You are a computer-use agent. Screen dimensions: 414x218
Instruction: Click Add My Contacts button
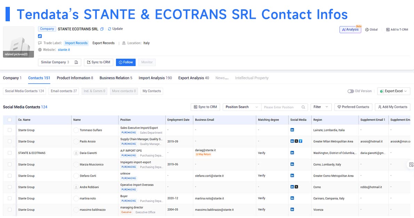coord(393,107)
